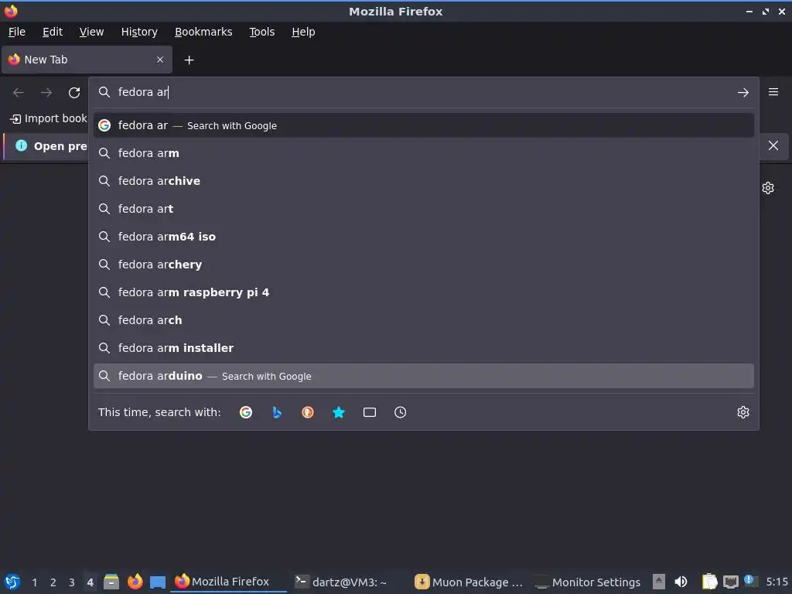Pick the 'fedora arm raspberry pi 4' suggestion
This screenshot has width=792, height=594.
[x=423, y=292]
